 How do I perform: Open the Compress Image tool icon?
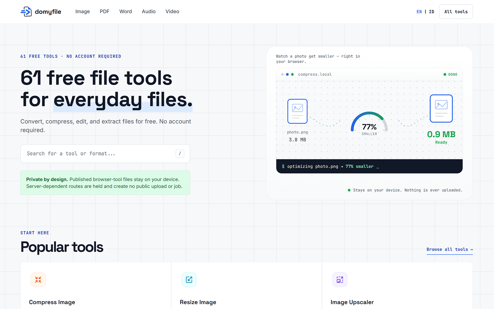(38, 280)
